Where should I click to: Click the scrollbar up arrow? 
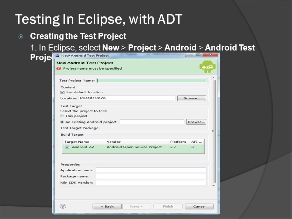tap(214, 78)
